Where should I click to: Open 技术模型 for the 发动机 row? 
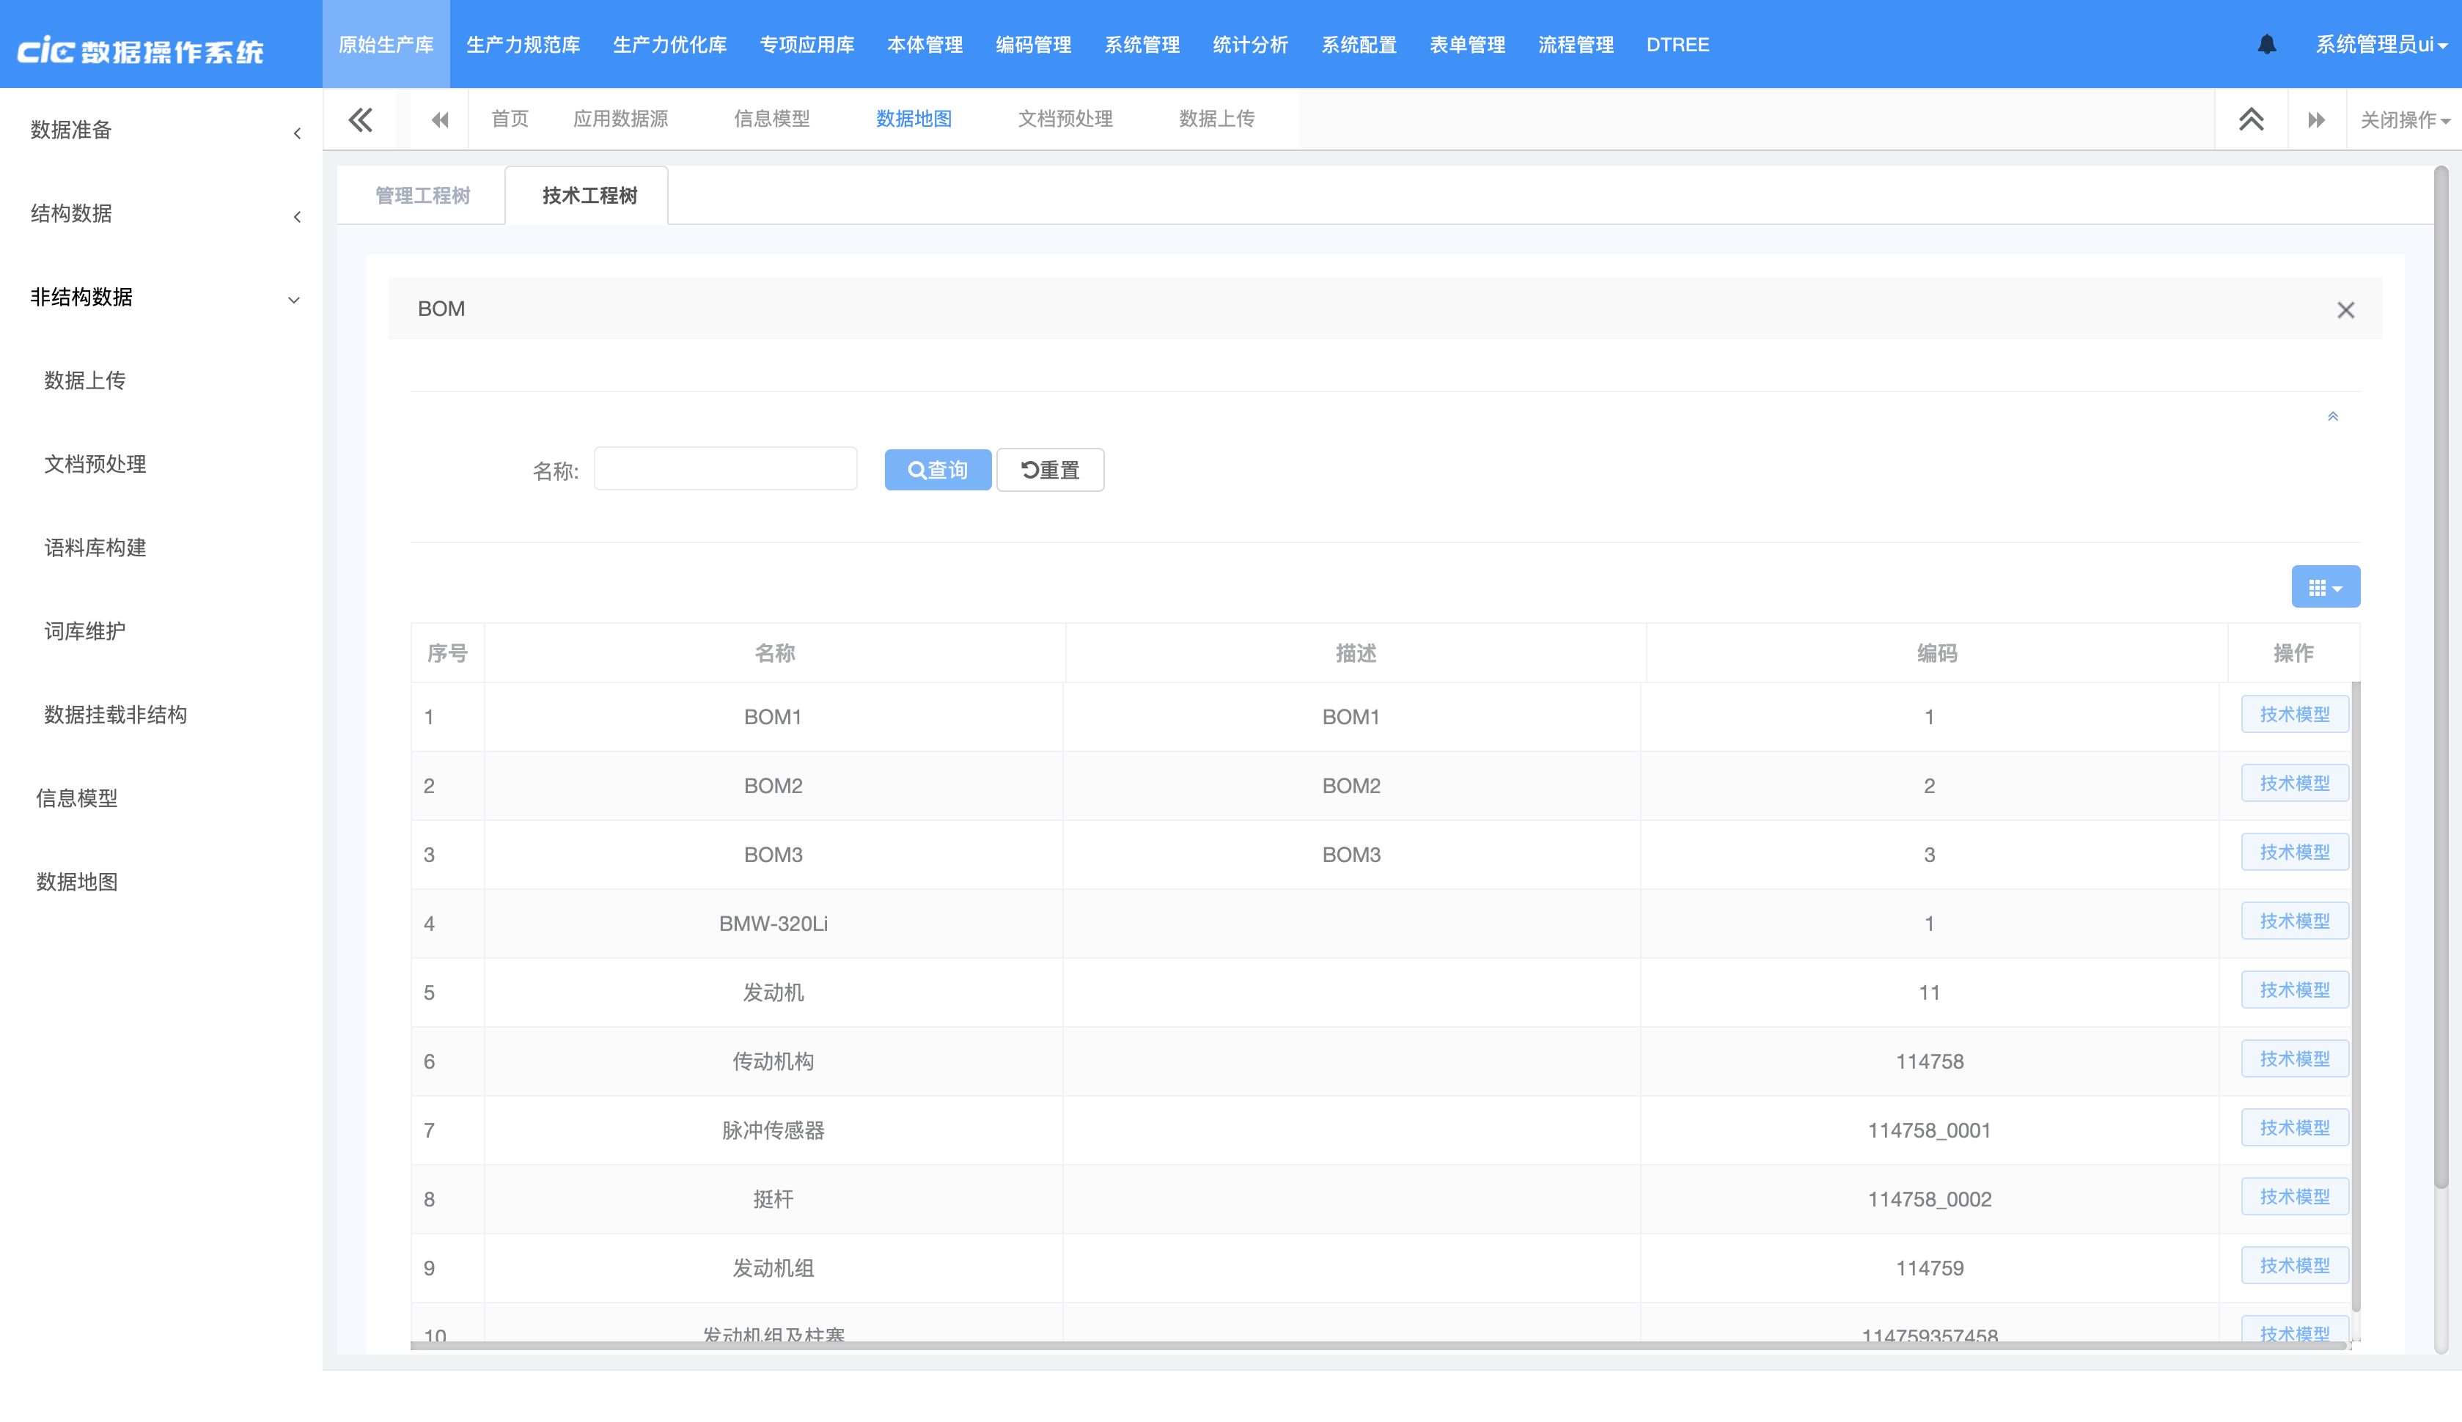[2293, 990]
